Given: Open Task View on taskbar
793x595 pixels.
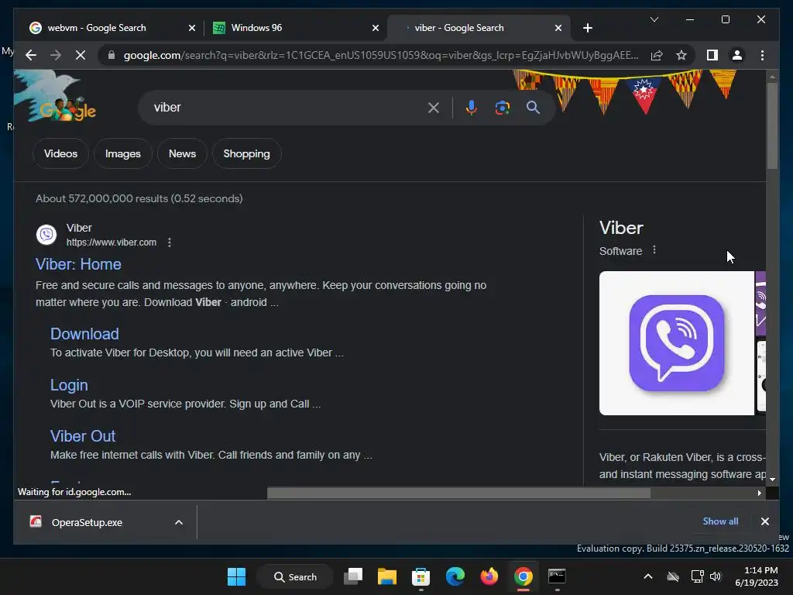Looking at the screenshot, I should click(353, 576).
